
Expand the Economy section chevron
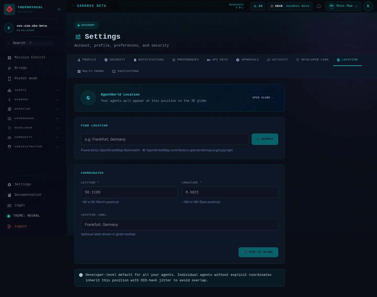[58, 100]
